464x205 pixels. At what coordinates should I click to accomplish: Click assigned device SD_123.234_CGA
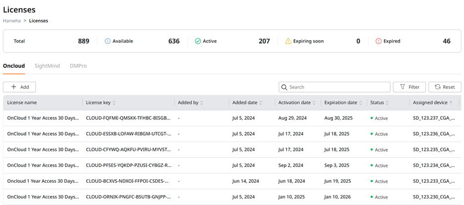(434, 165)
